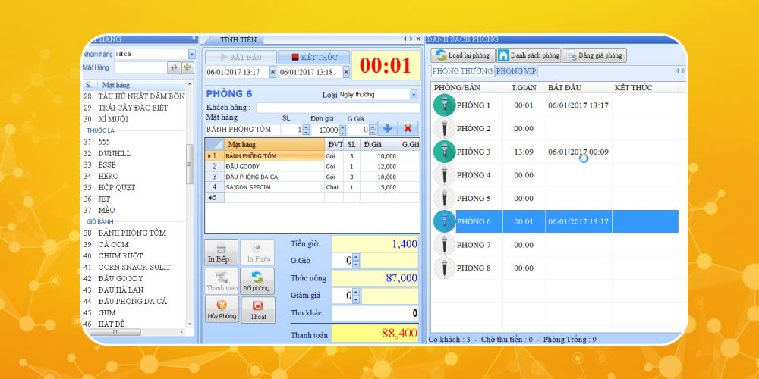759x379 pixels.
Task: Click the PHÒNG 2 microphone icon
Action: point(444,129)
